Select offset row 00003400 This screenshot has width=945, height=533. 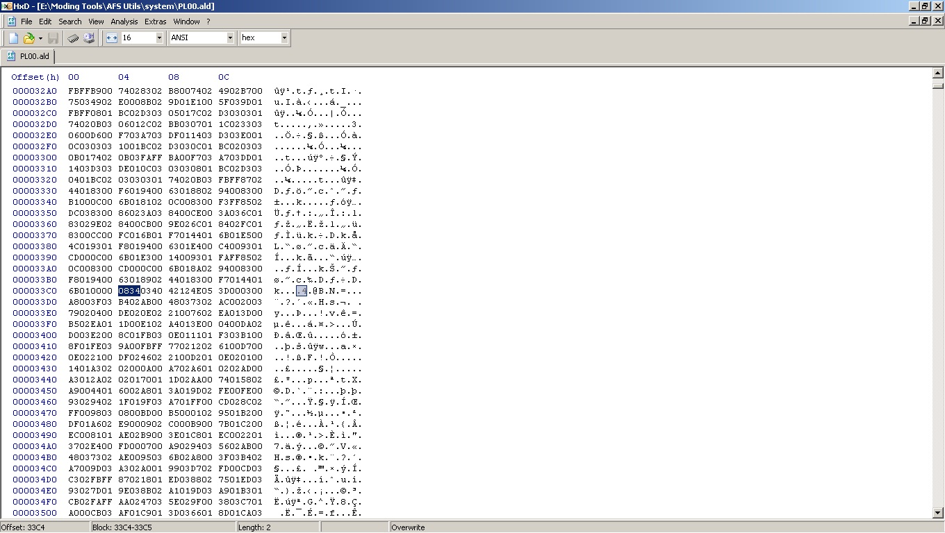[x=35, y=335]
